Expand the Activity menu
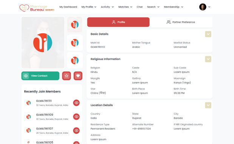This screenshot has height=144, width=234. tap(107, 7)
